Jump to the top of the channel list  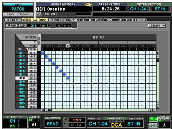click(x=158, y=53)
